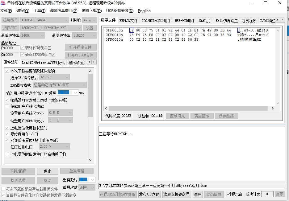Toggle 清除代码缓冲区 checkbox
Viewport: 289px width, 201px height.
(23, 48)
